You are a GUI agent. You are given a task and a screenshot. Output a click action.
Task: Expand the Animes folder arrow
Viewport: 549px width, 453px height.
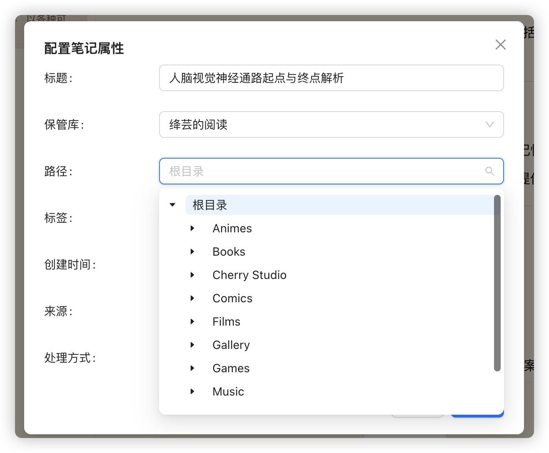[192, 228]
